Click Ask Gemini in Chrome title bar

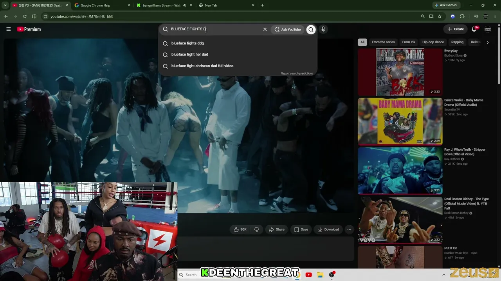(446, 5)
